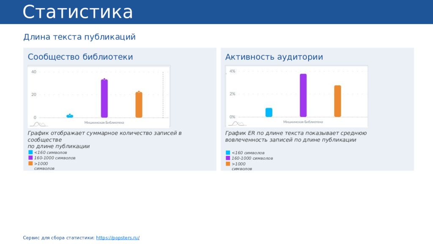Click the 'Сообщество библиотеки' heading
433x244 pixels.
pyautogui.click(x=80, y=57)
